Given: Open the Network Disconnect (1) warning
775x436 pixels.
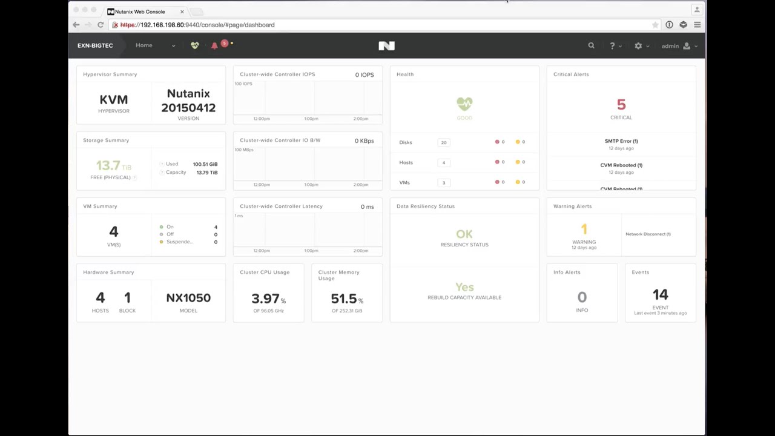Looking at the screenshot, I should (648, 234).
